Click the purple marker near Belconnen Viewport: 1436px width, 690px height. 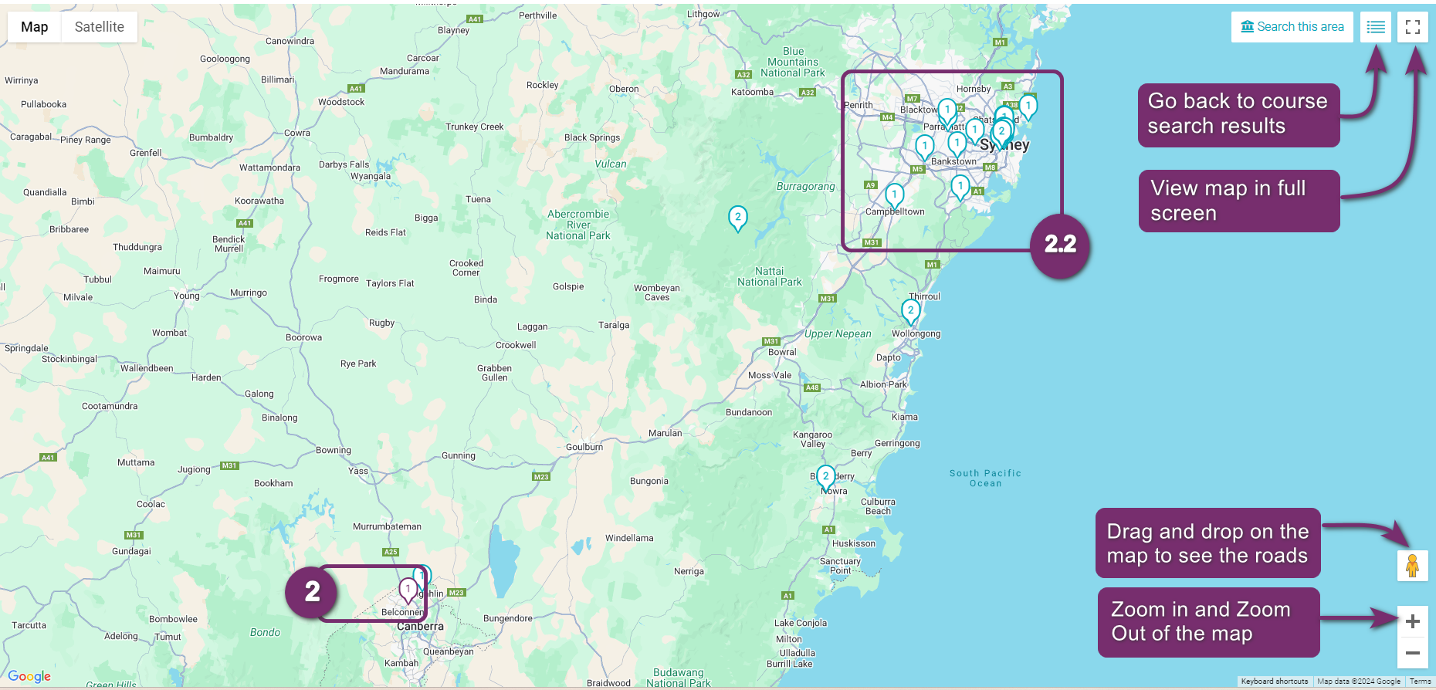(408, 590)
